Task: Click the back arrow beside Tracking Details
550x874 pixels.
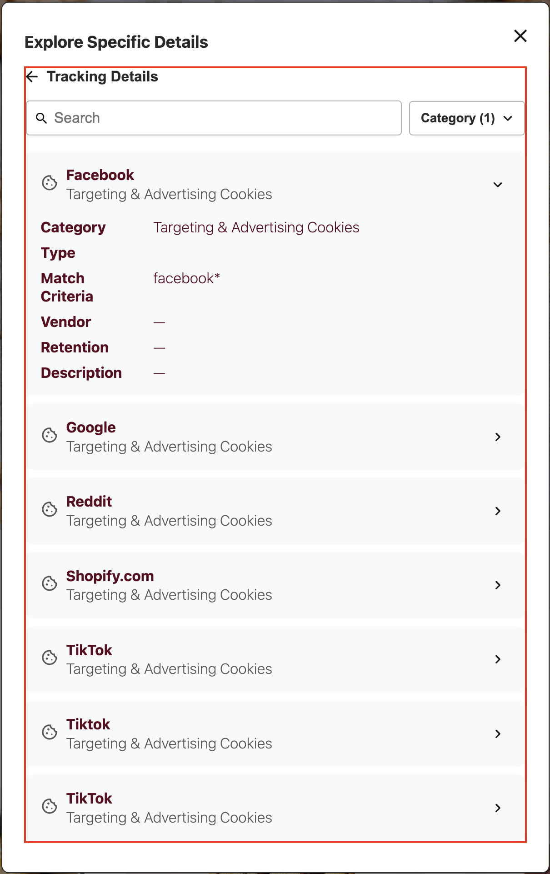Action: [x=32, y=76]
